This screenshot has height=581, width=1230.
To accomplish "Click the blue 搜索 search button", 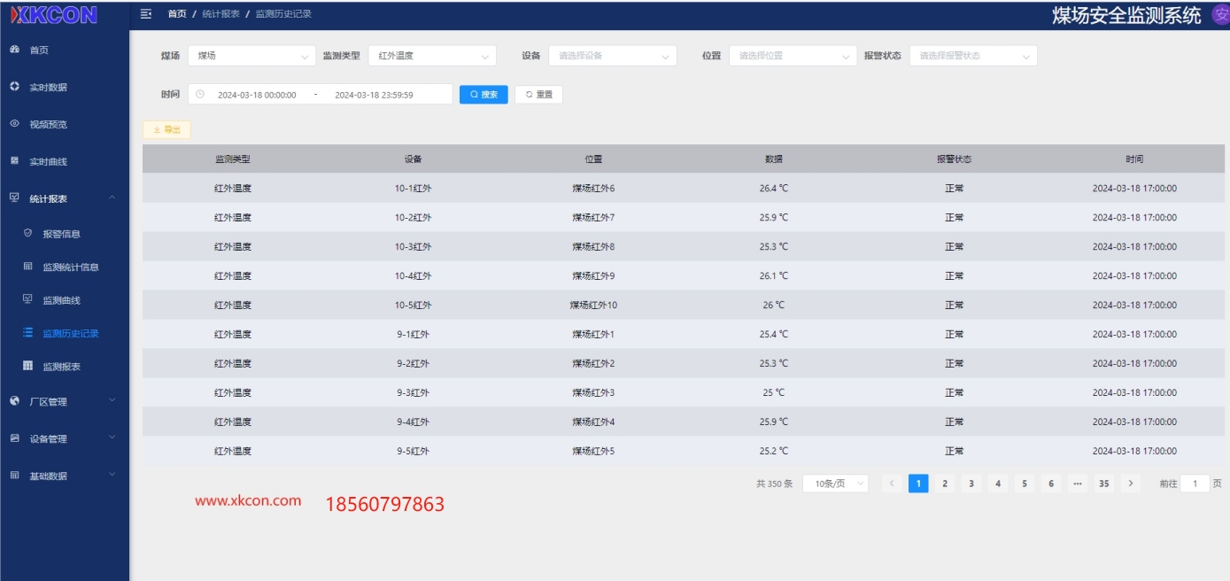I will tap(483, 95).
